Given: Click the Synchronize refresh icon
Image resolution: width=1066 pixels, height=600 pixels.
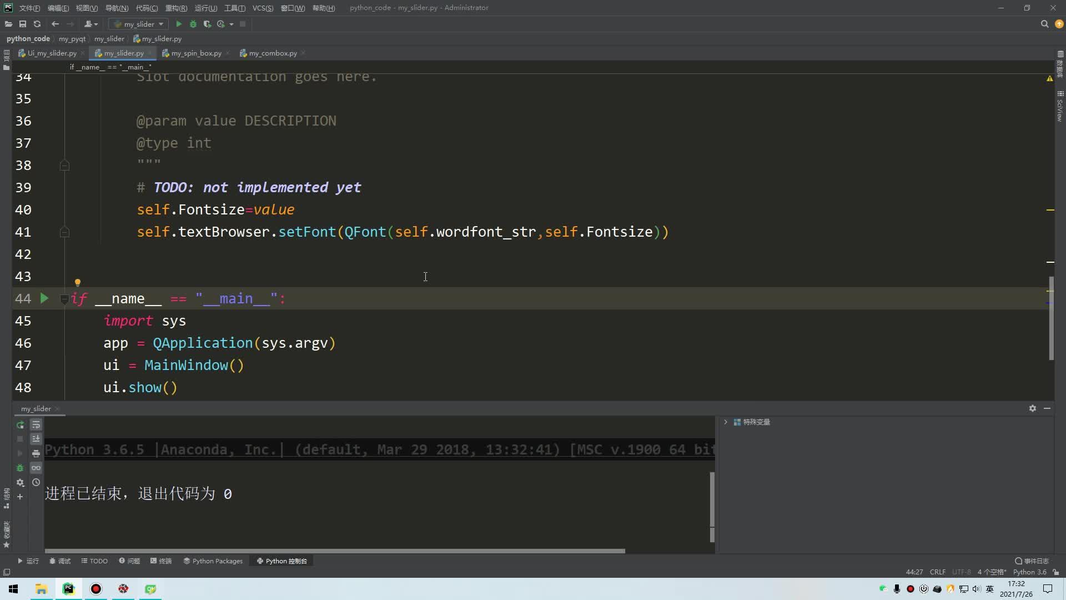Looking at the screenshot, I should (x=37, y=24).
